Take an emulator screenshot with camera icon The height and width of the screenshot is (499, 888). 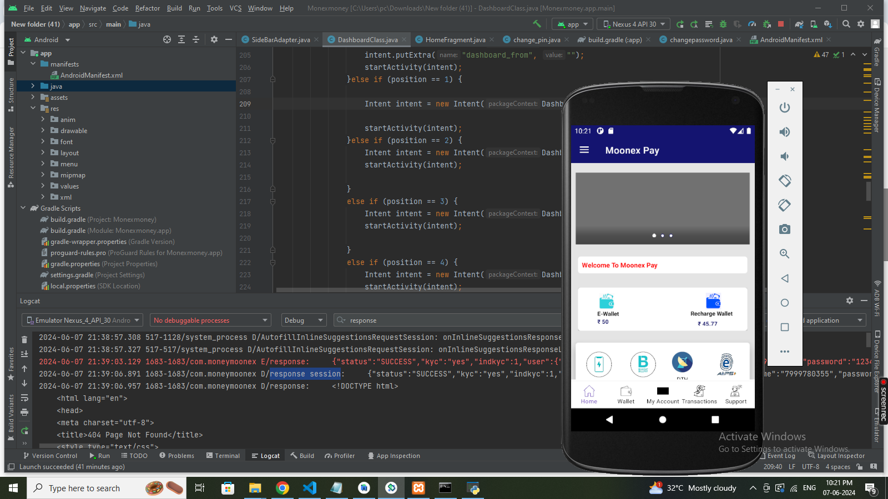point(784,229)
